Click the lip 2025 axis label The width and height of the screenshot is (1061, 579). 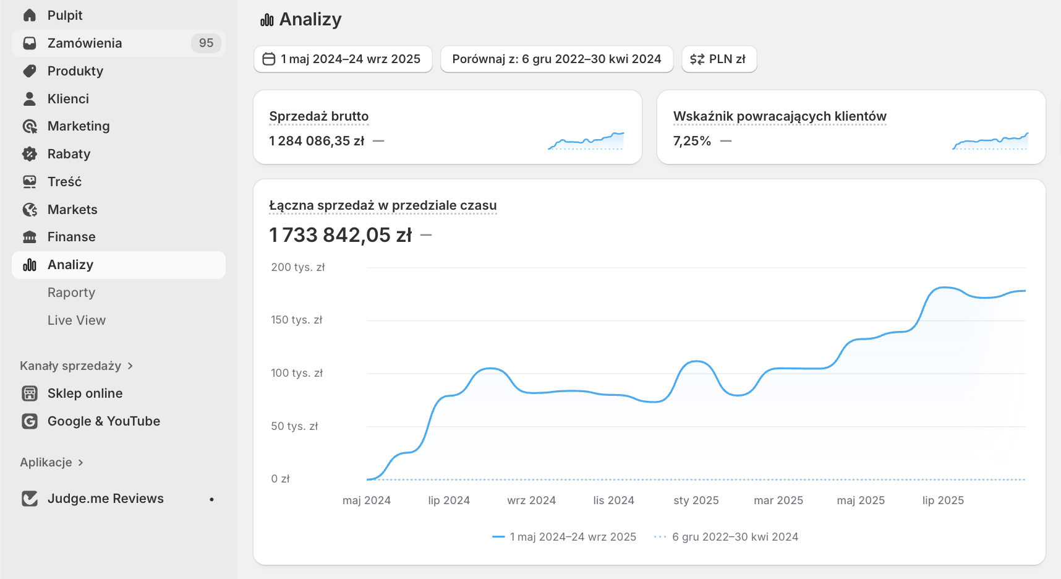(943, 500)
